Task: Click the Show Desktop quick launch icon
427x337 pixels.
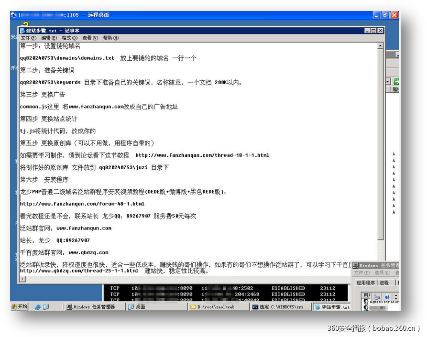Action: click(x=46, y=306)
